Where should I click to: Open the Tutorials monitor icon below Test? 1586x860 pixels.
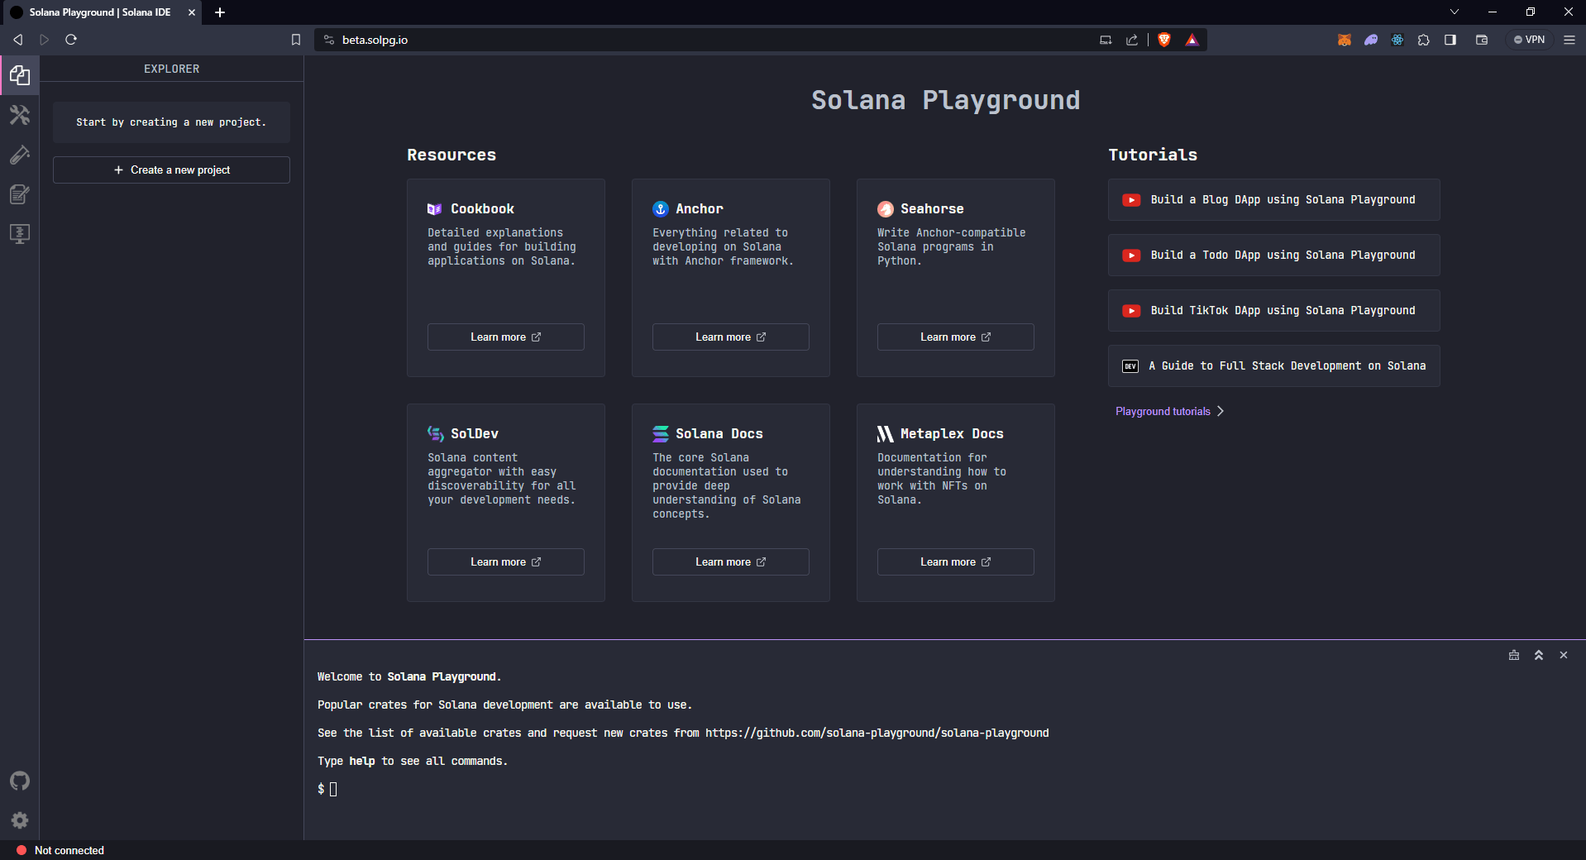[x=20, y=234]
